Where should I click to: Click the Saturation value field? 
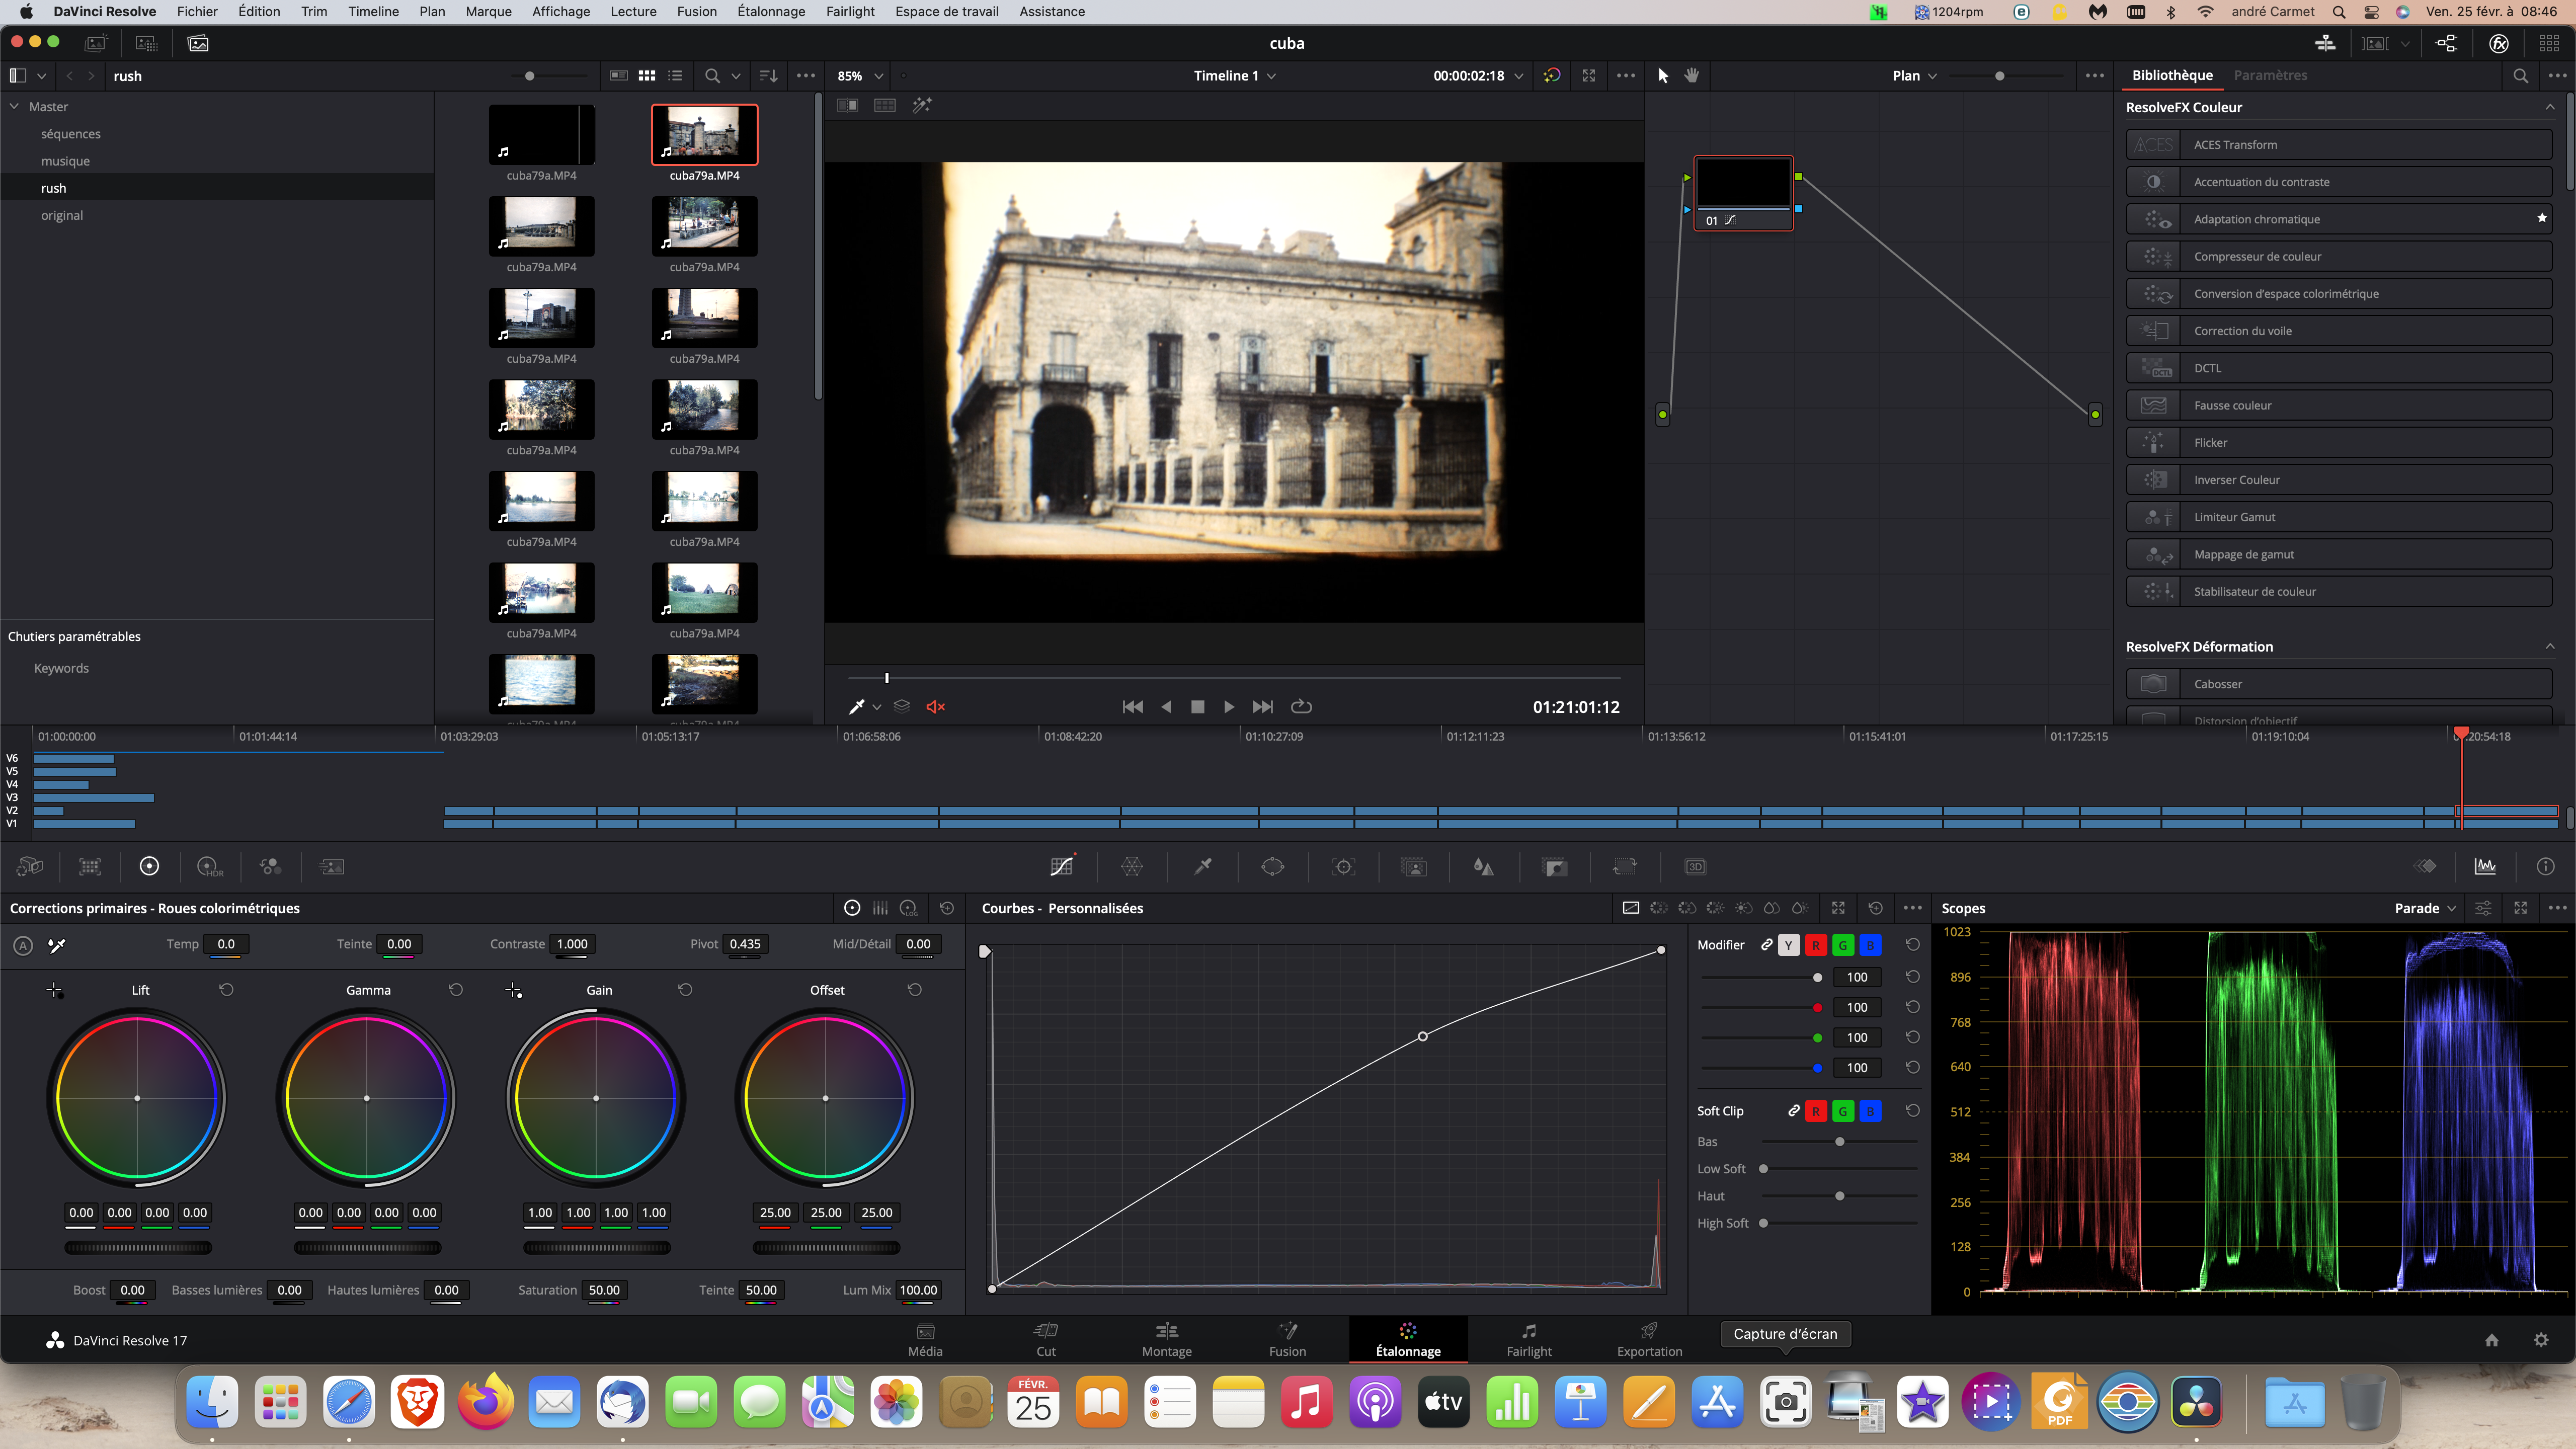[604, 1290]
